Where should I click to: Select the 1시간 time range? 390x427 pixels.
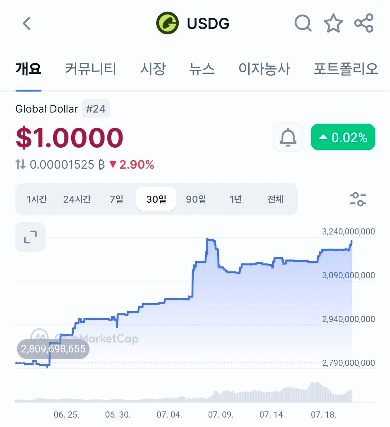[x=37, y=199]
